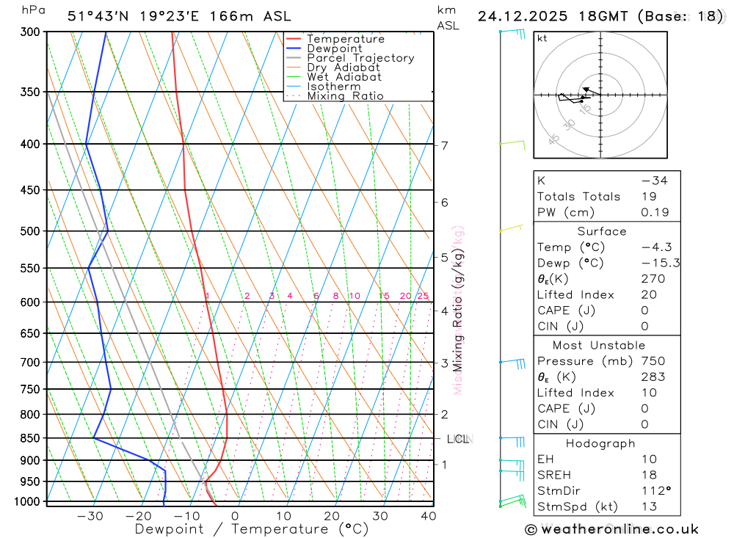Click the 850 pressure level label
Screen dimensions: 734x538
pyautogui.click(x=30, y=438)
